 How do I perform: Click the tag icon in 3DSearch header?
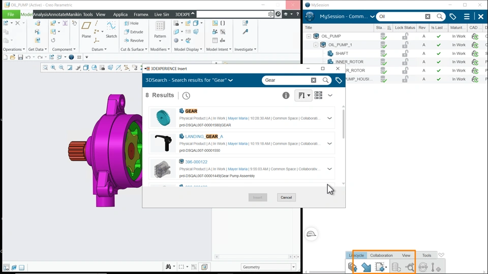tap(339, 80)
